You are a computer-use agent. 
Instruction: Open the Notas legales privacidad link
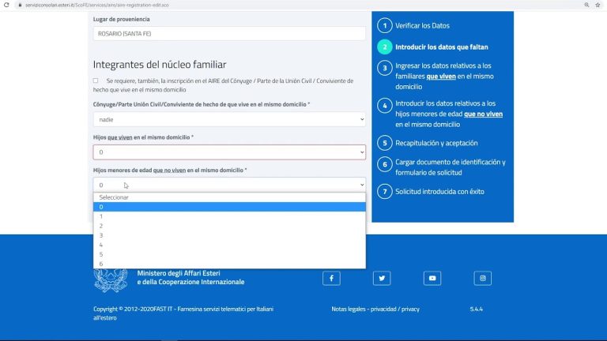click(375, 309)
